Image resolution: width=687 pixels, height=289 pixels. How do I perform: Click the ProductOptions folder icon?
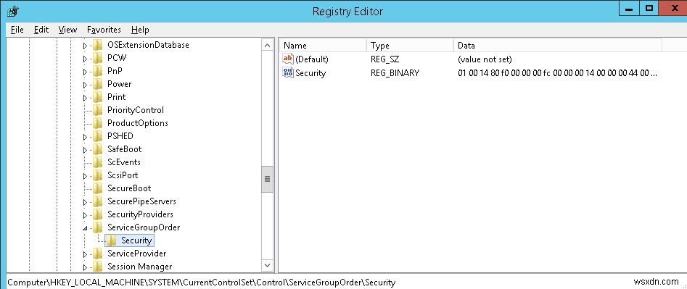(98, 123)
